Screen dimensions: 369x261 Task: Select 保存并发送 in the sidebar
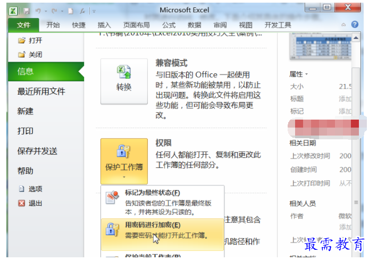click(37, 151)
